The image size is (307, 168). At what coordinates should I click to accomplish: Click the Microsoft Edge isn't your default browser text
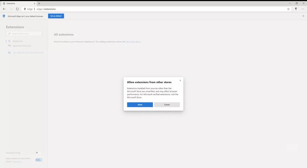[26, 16]
